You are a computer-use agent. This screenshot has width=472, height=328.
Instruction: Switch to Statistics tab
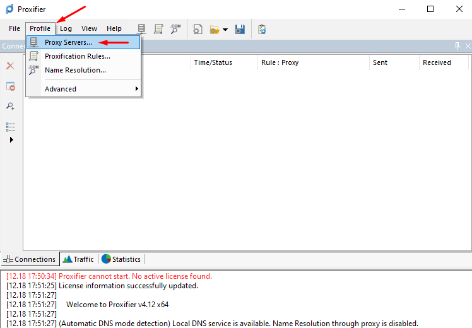coord(121,259)
